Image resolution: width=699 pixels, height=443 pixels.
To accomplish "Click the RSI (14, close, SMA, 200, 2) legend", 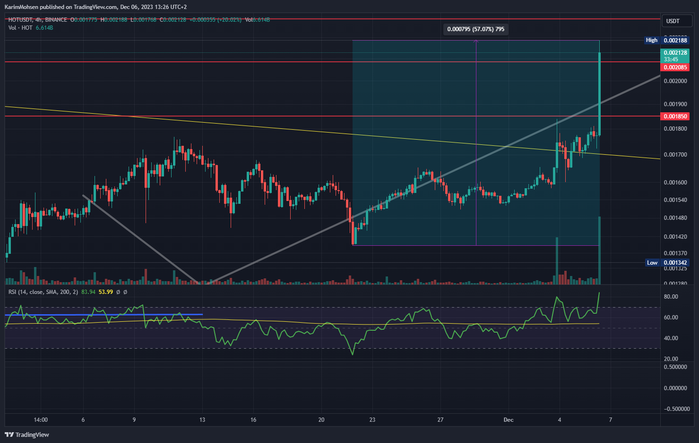I will click(43, 292).
